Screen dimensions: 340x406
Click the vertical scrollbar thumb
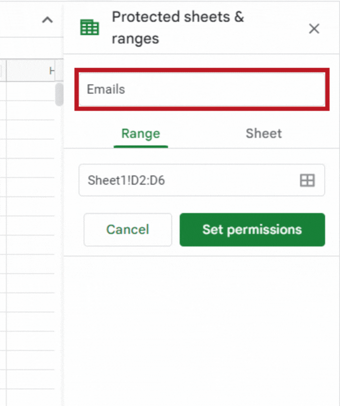pyautogui.click(x=59, y=95)
